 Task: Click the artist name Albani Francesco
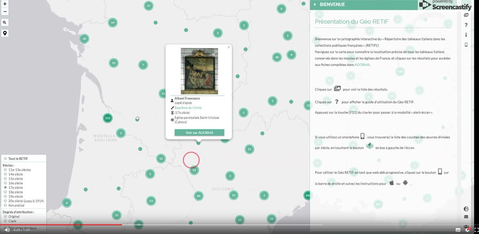point(187,98)
